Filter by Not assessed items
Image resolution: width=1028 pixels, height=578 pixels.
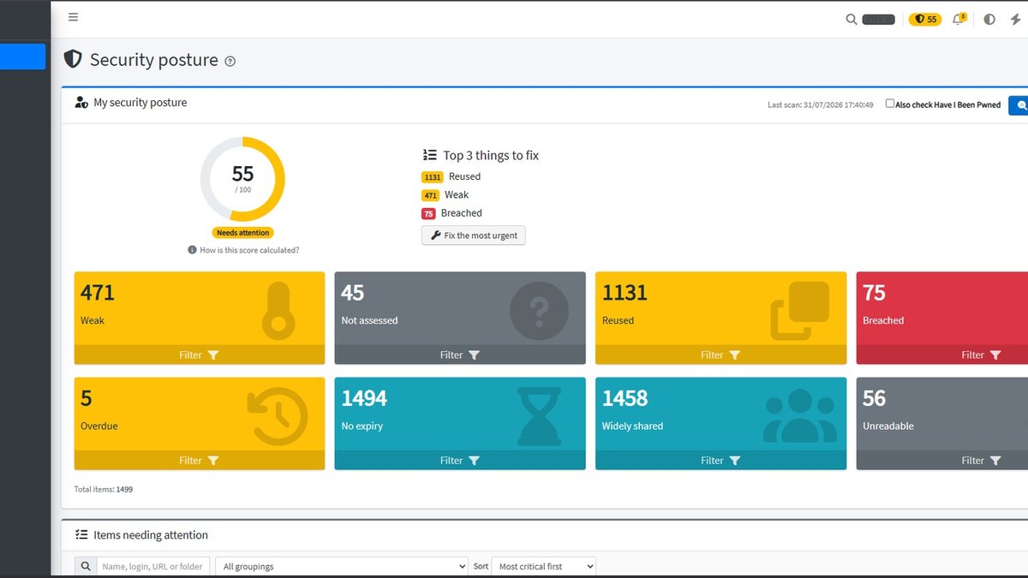(x=460, y=355)
